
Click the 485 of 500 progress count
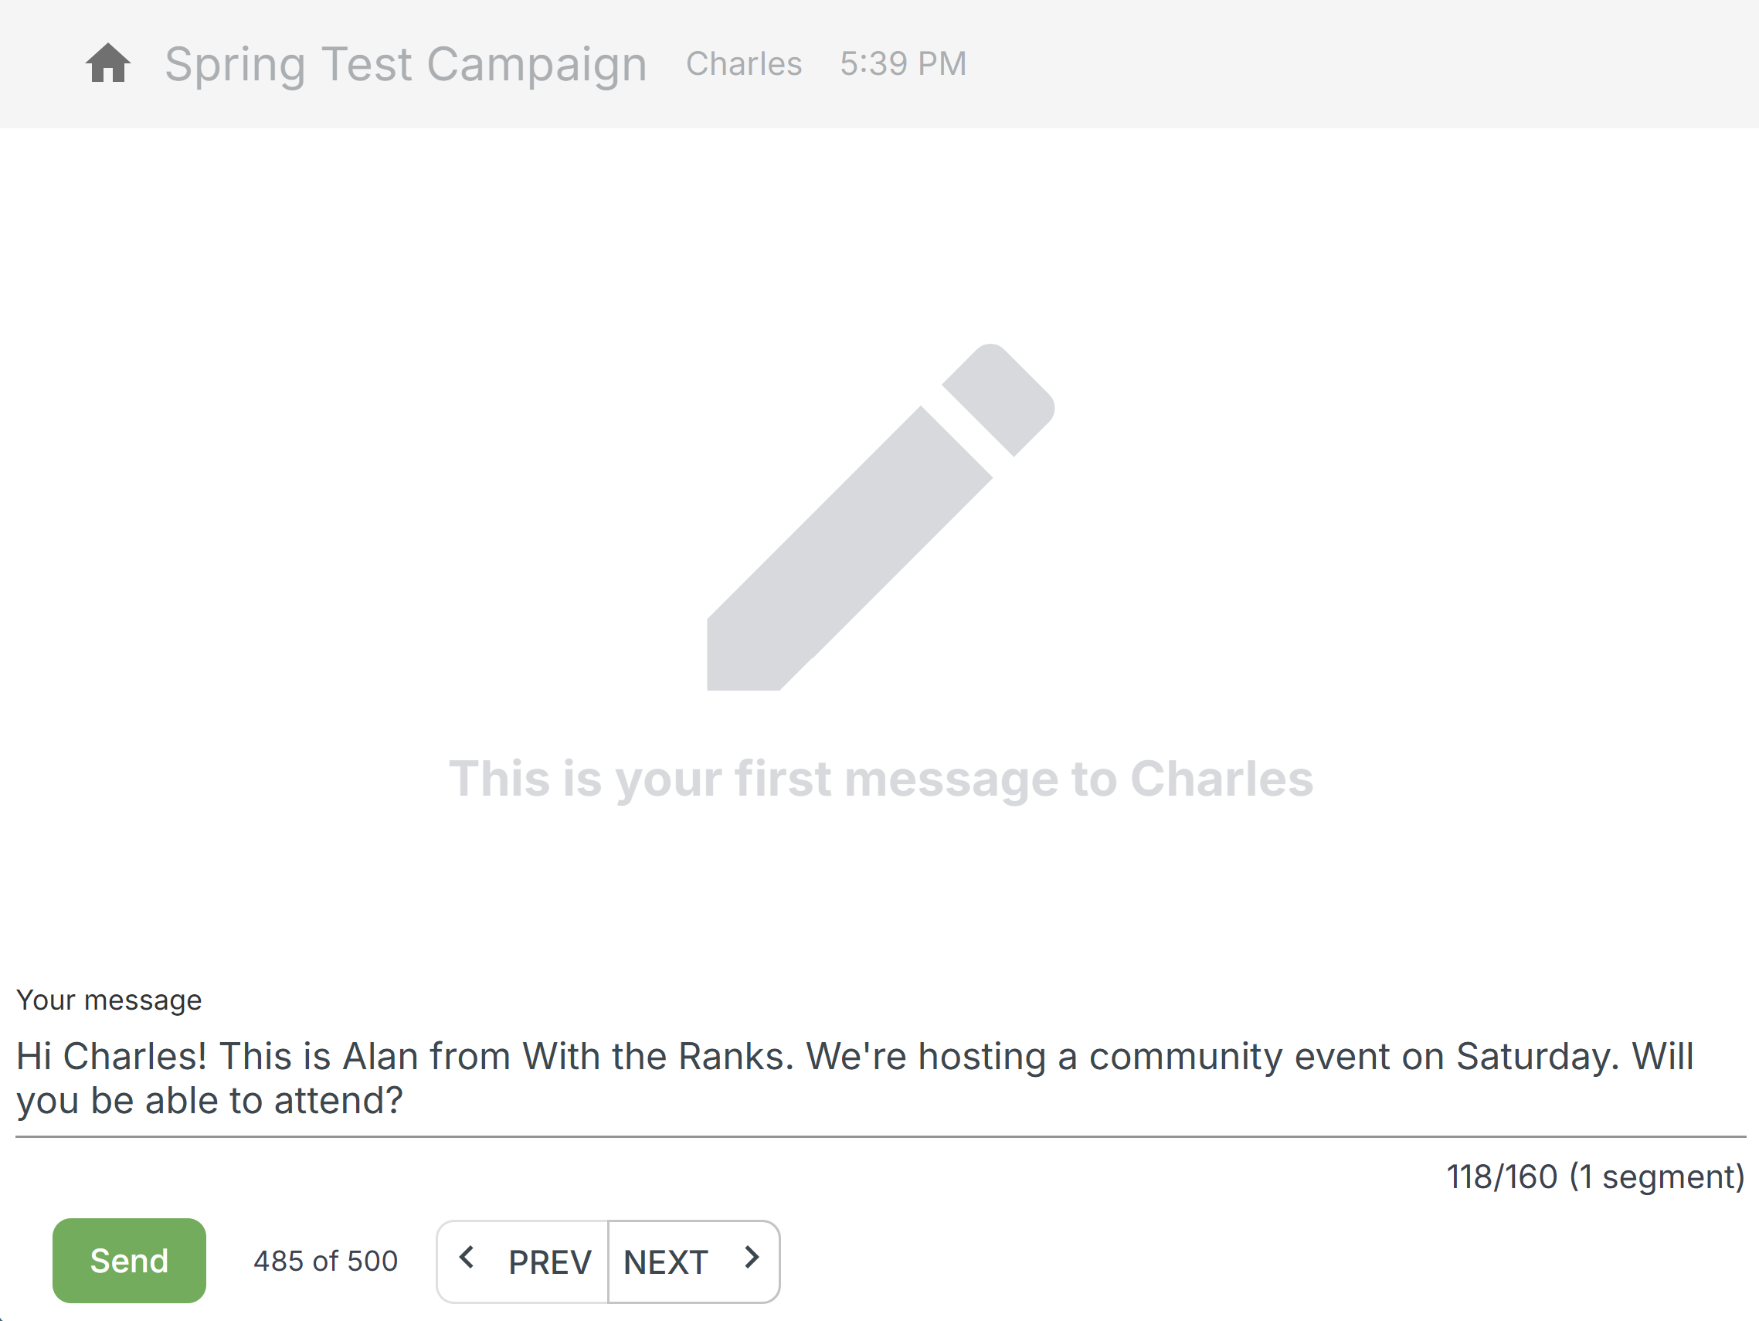(x=325, y=1262)
